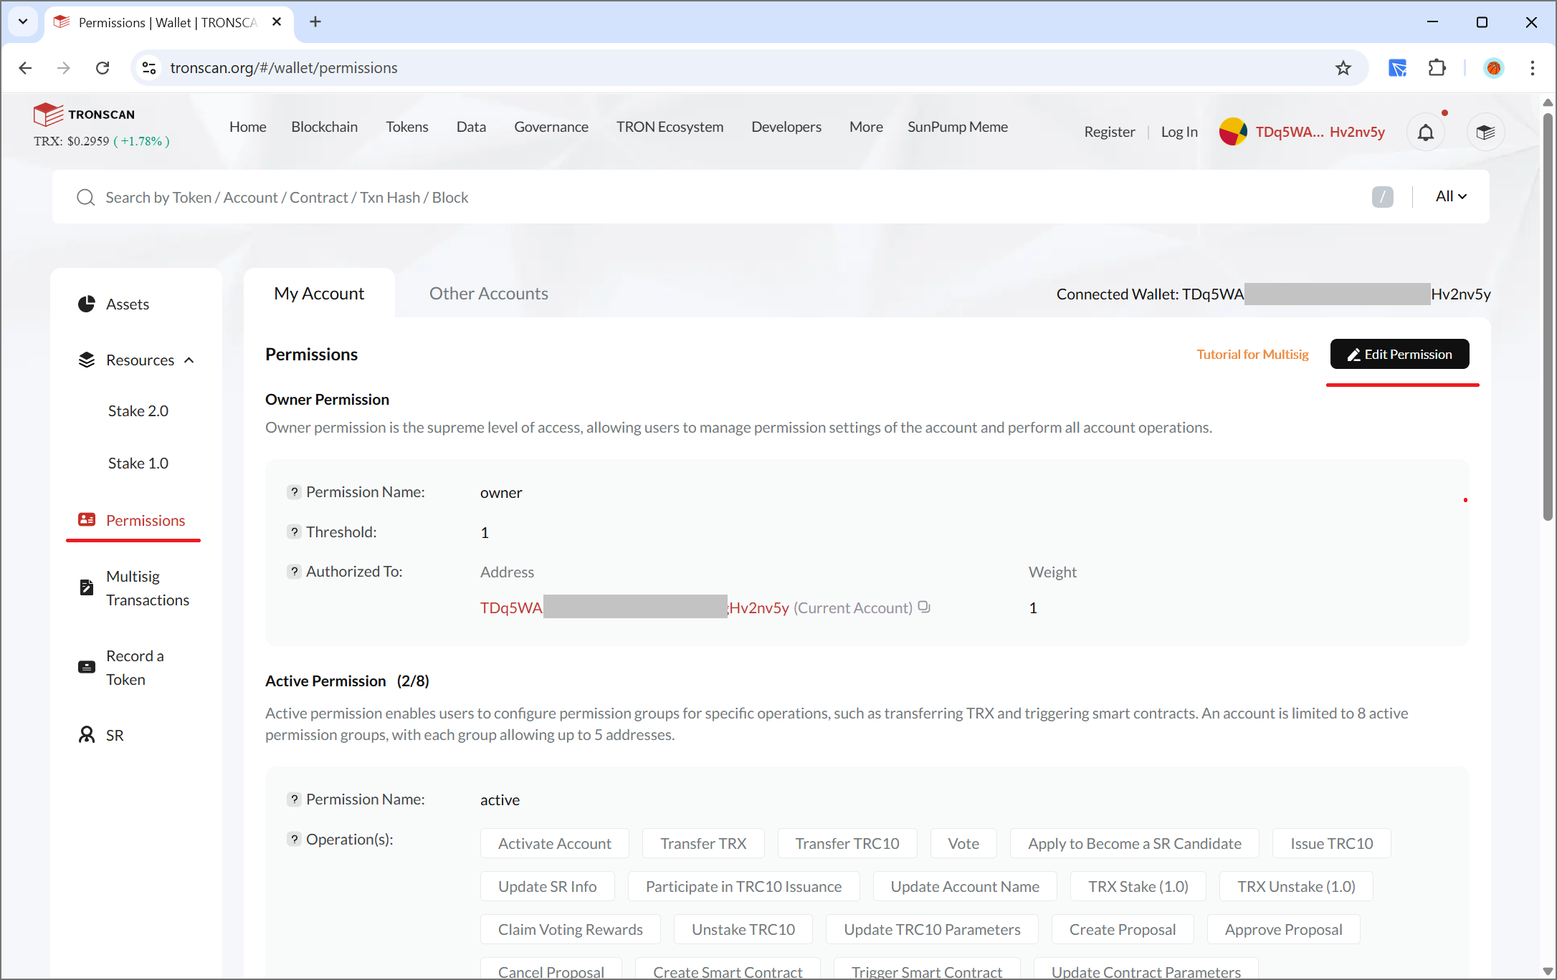Open the All search filter dropdown

pos(1451,196)
